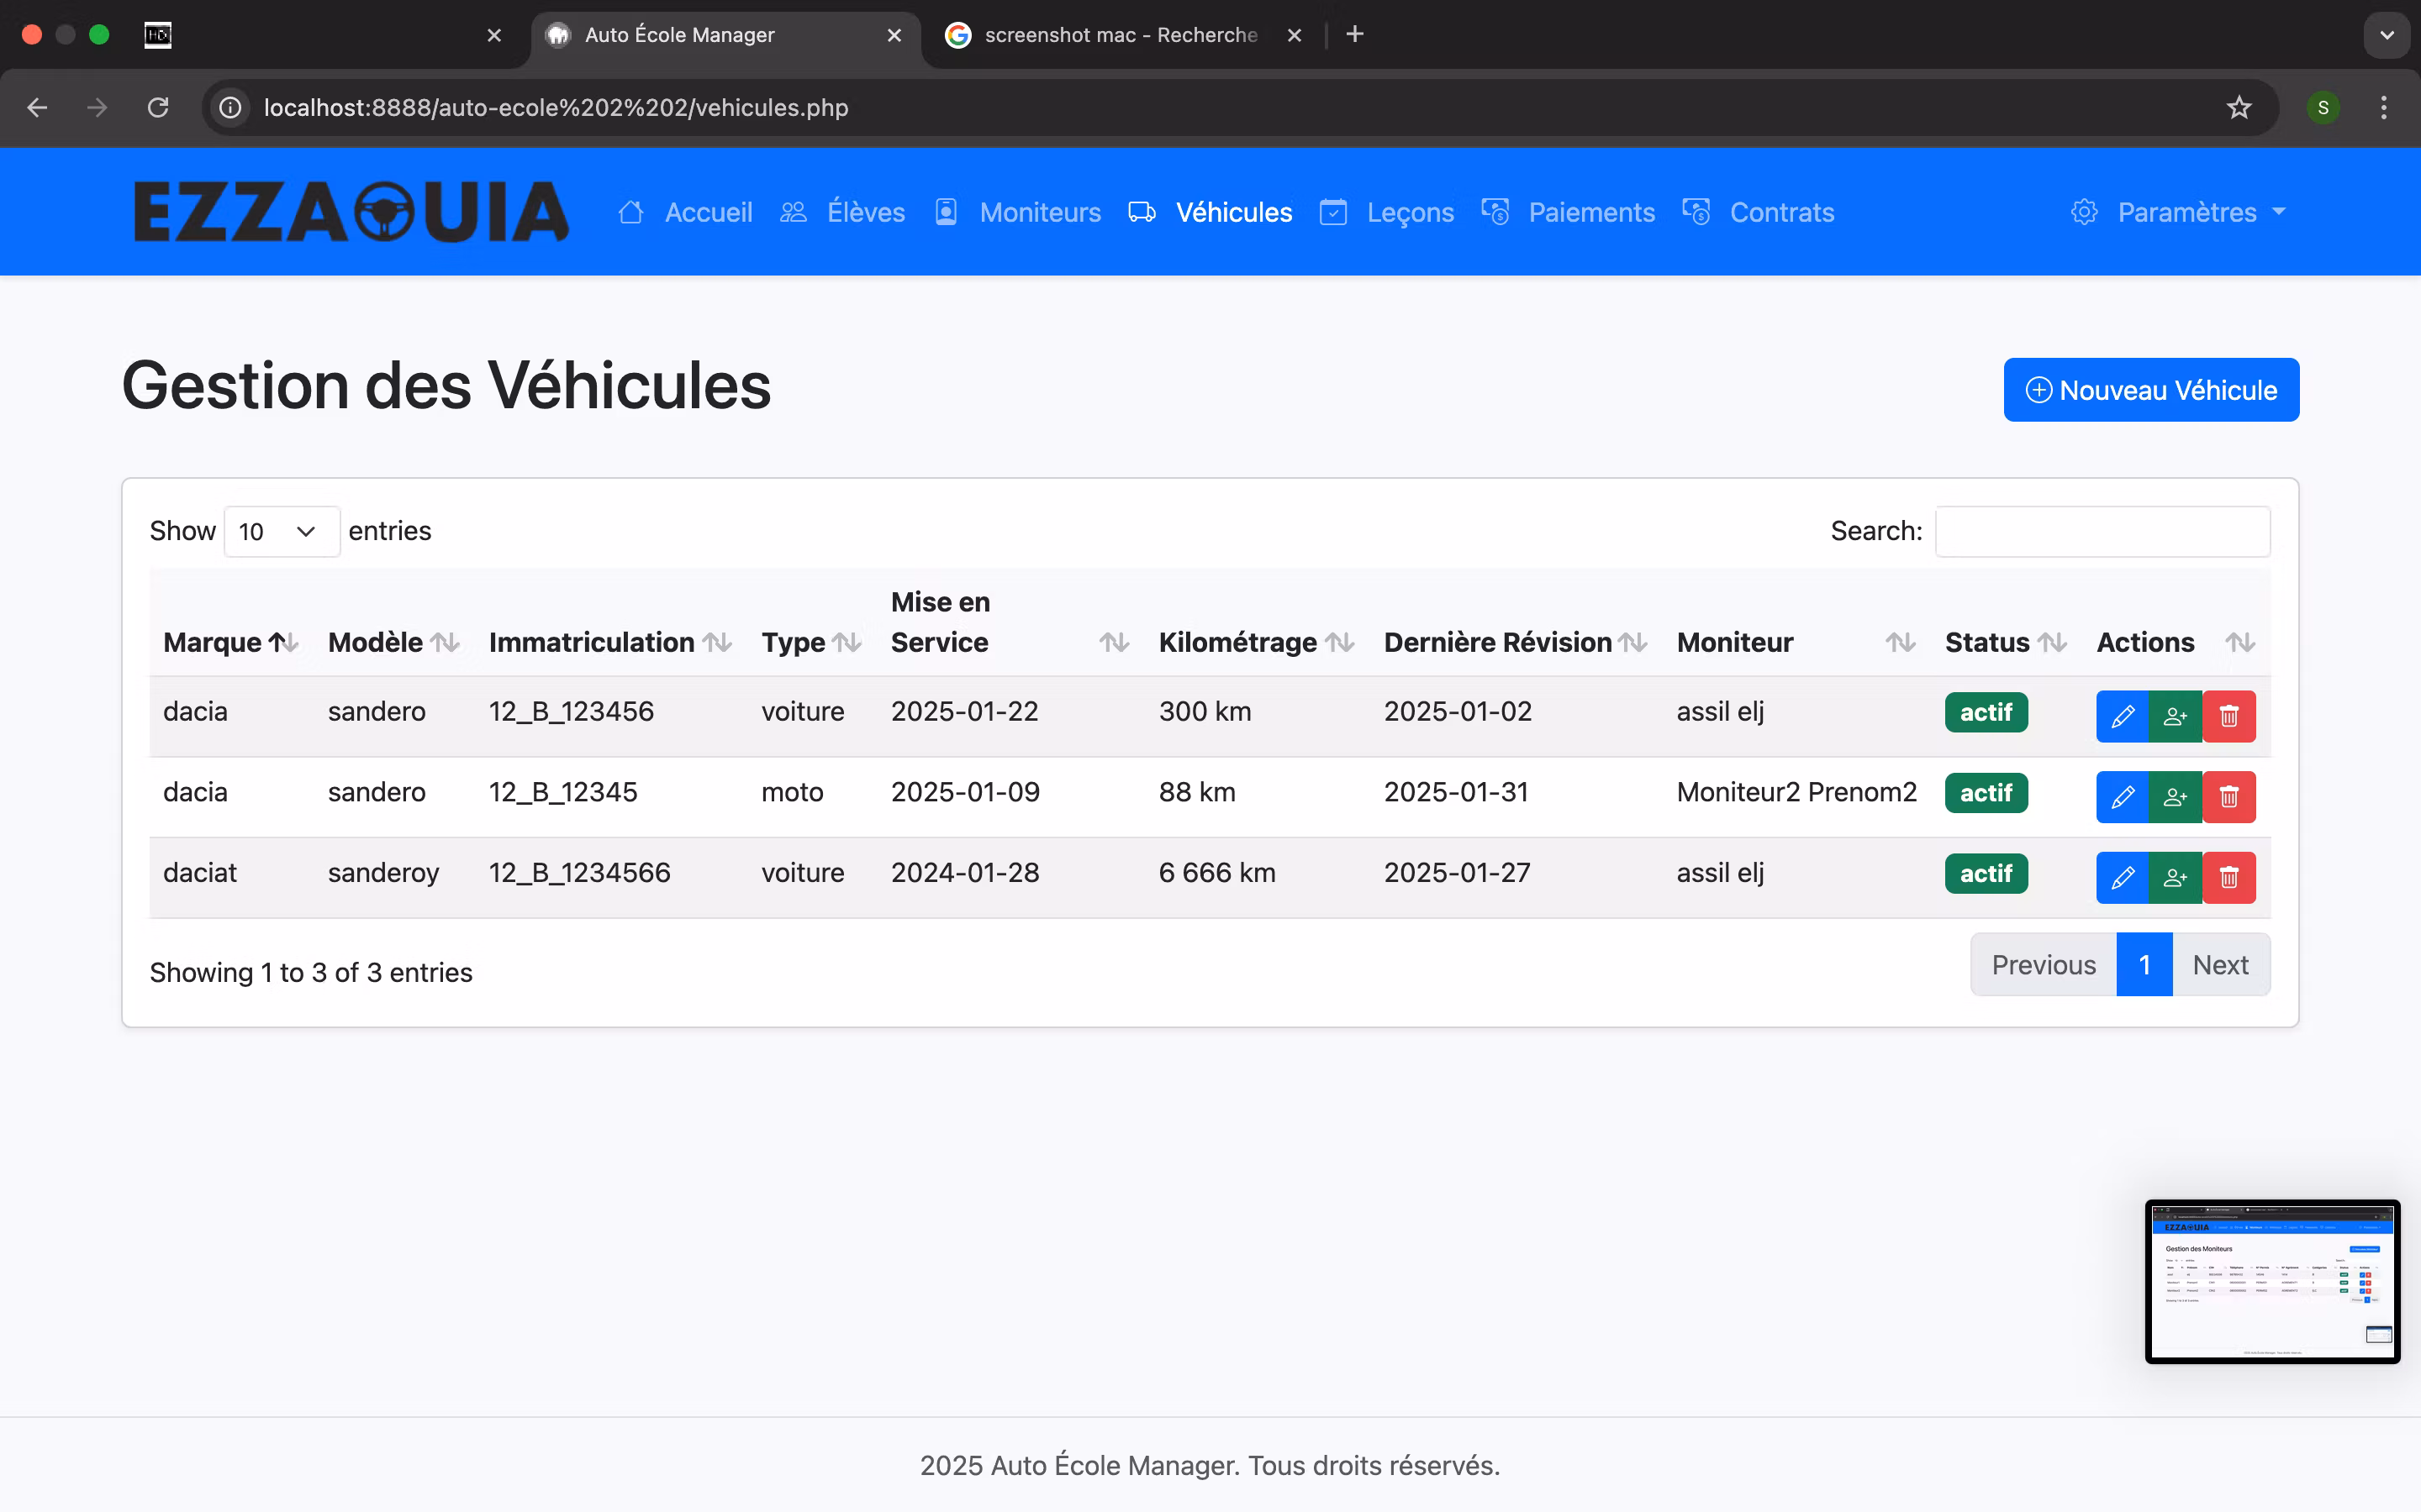Viewport: 2421px width, 1512px height.
Task: Expand browser tab search chevron
Action: click(x=2386, y=35)
